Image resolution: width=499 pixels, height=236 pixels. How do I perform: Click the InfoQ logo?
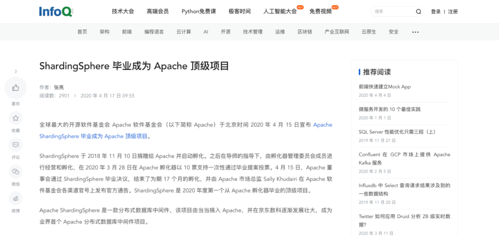[56, 12]
